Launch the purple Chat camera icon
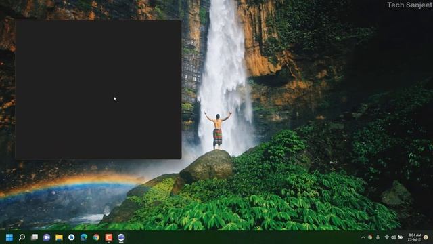The height and width of the screenshot is (244, 433). [x=47, y=237]
